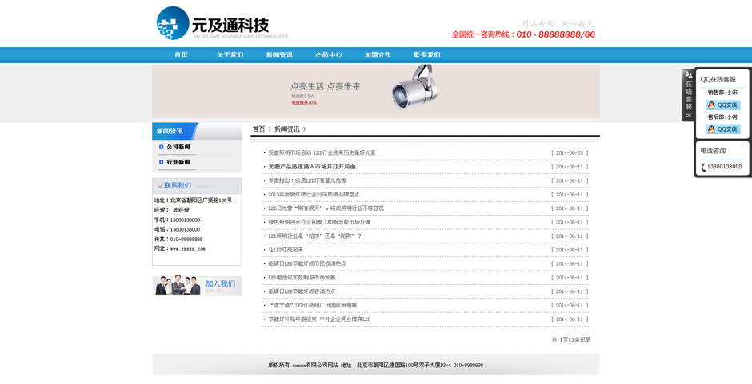Open the 公司新闻 sidebar category
This screenshot has height=384, width=752.
pyautogui.click(x=178, y=147)
